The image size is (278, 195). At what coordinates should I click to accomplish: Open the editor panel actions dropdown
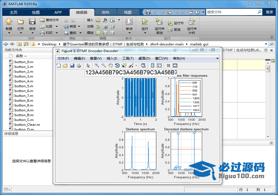click(266, 50)
